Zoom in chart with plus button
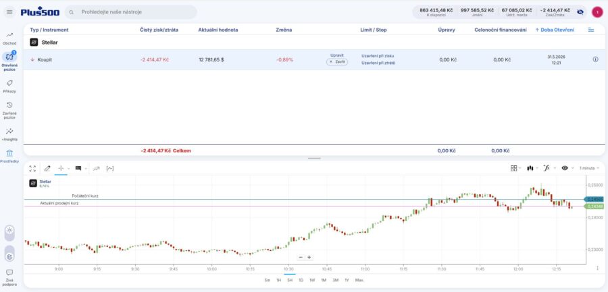This screenshot has width=608, height=292. (309, 257)
